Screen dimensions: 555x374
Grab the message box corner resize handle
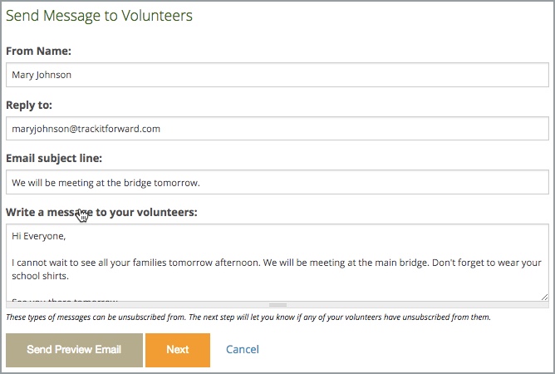[x=544, y=296]
